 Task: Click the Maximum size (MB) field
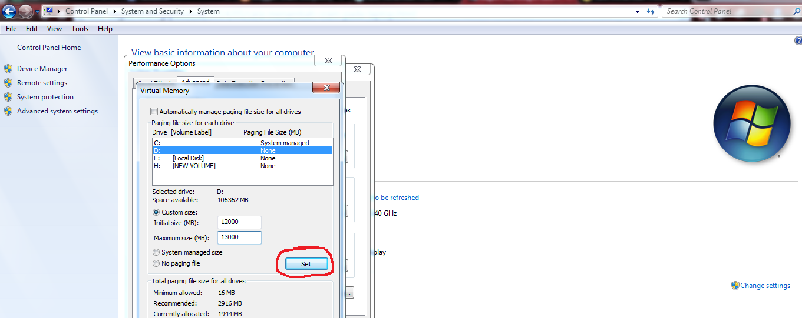(239, 237)
